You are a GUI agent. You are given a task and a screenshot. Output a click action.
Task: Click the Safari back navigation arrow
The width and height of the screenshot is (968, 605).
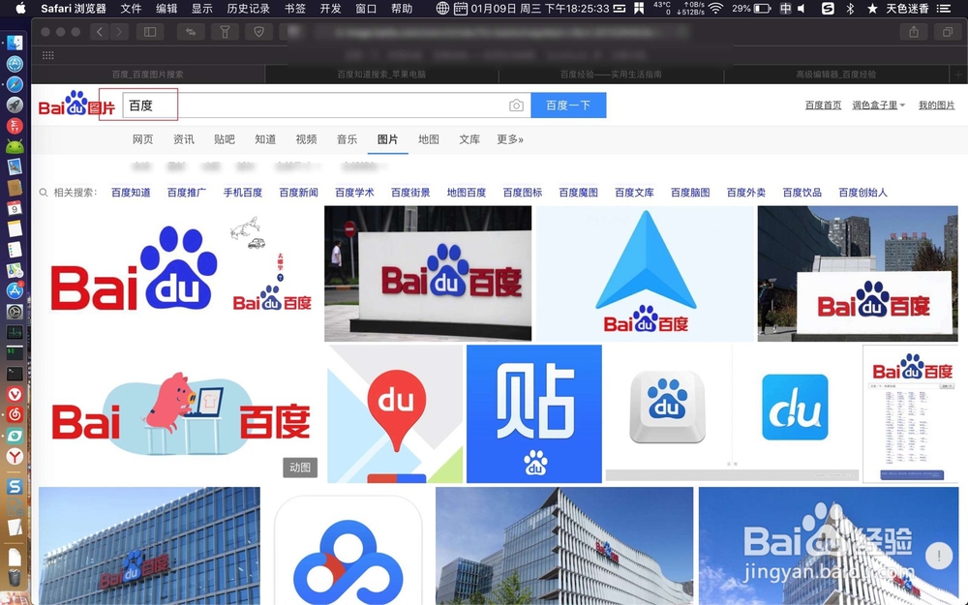tap(100, 32)
